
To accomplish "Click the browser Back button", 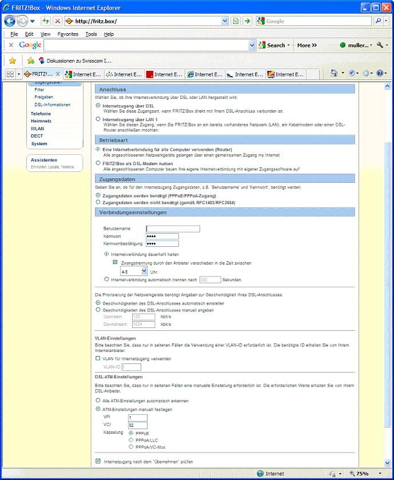I will point(10,21).
